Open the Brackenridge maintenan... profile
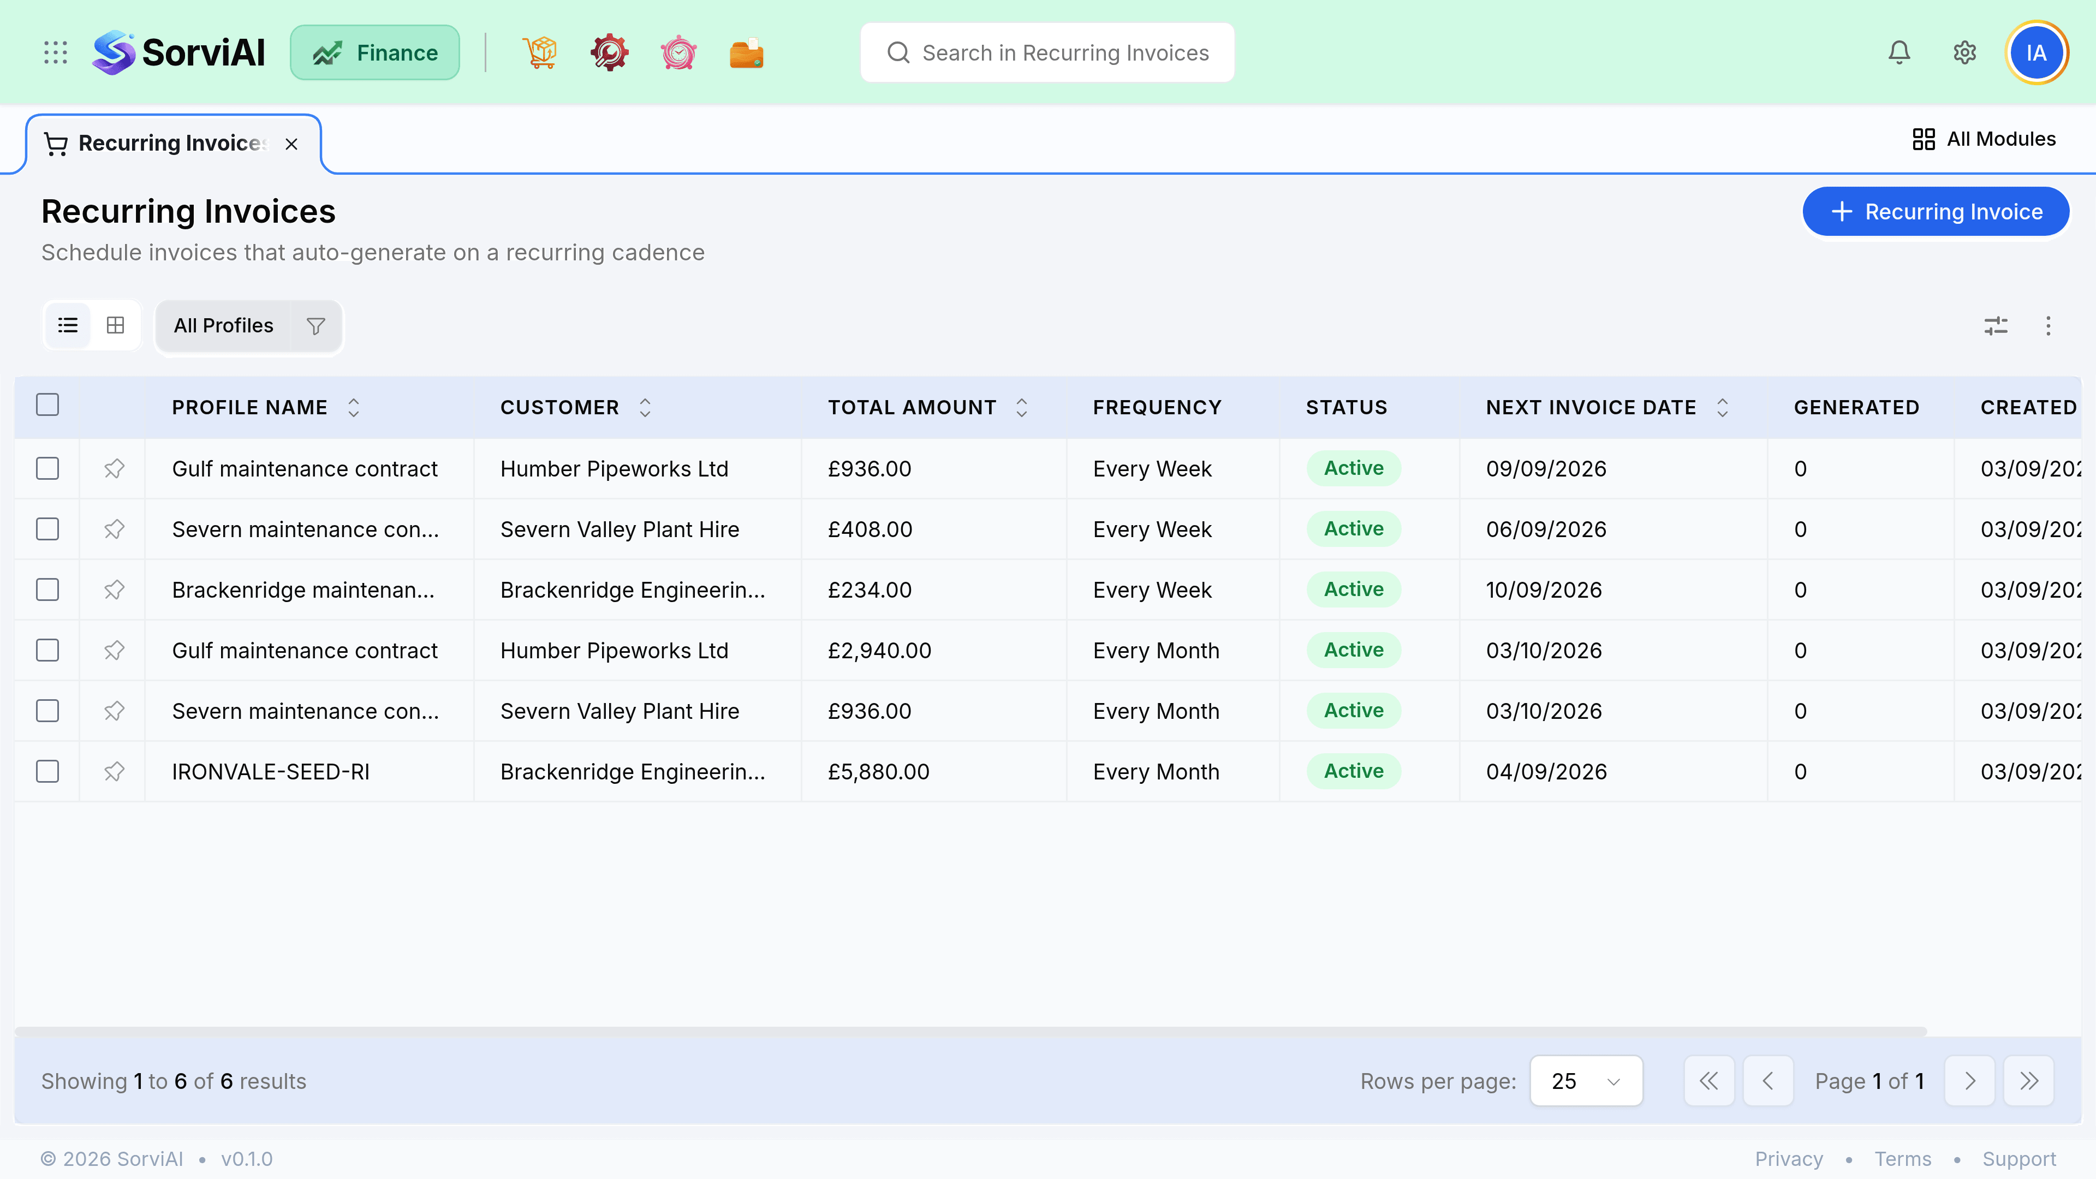Image resolution: width=2096 pixels, height=1179 pixels. (x=303, y=590)
